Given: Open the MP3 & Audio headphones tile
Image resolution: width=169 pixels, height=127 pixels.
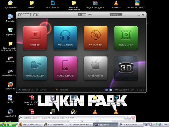Looking at the screenshot, I should pyautogui.click(x=65, y=38).
